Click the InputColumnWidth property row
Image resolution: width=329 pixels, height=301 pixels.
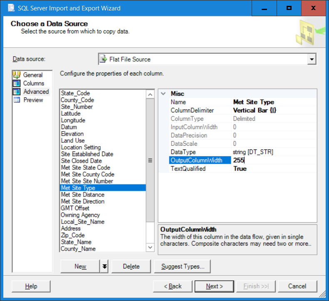[x=243, y=127]
